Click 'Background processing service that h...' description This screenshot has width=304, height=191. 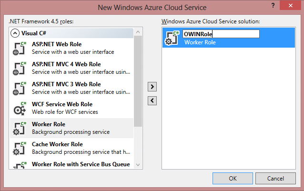coord(81,152)
